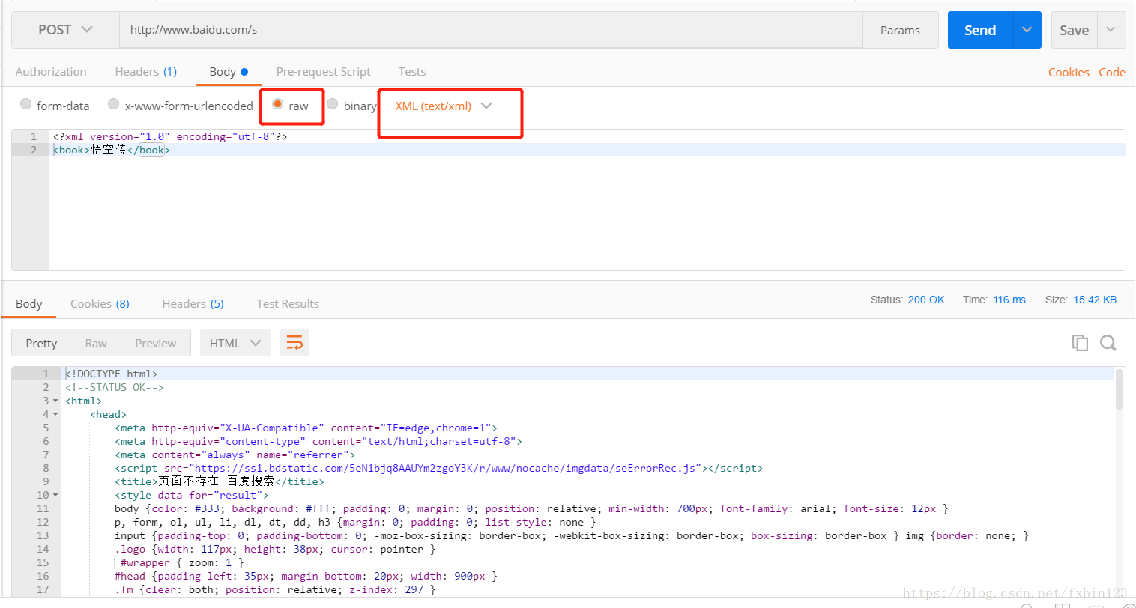The image size is (1136, 608).
Task: Open the POST method dropdown
Action: [x=65, y=30]
